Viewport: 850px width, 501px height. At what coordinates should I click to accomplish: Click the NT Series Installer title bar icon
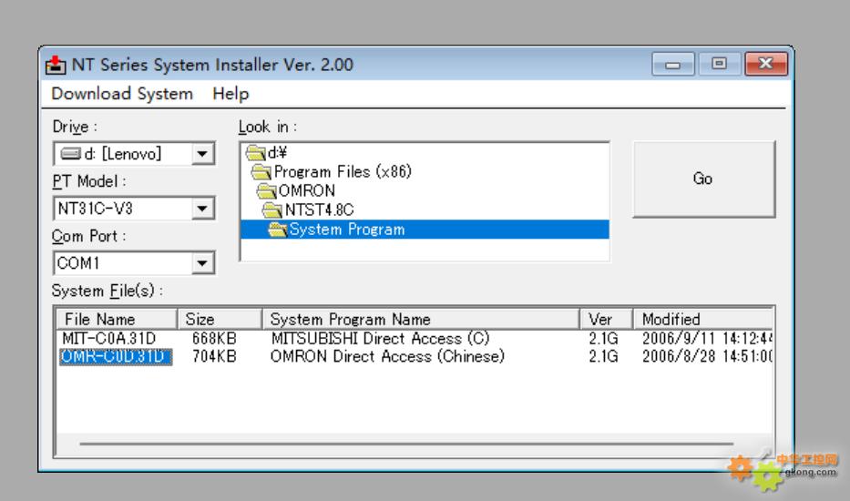[56, 65]
